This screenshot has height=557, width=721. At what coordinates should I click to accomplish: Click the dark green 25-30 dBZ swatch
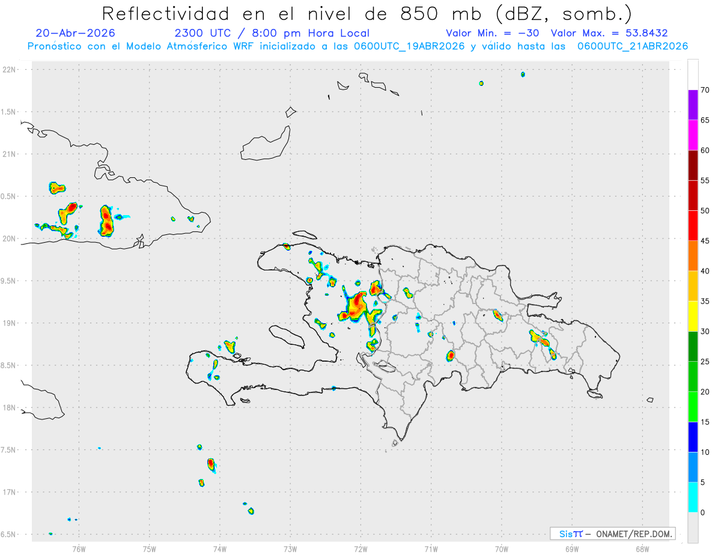click(x=693, y=346)
